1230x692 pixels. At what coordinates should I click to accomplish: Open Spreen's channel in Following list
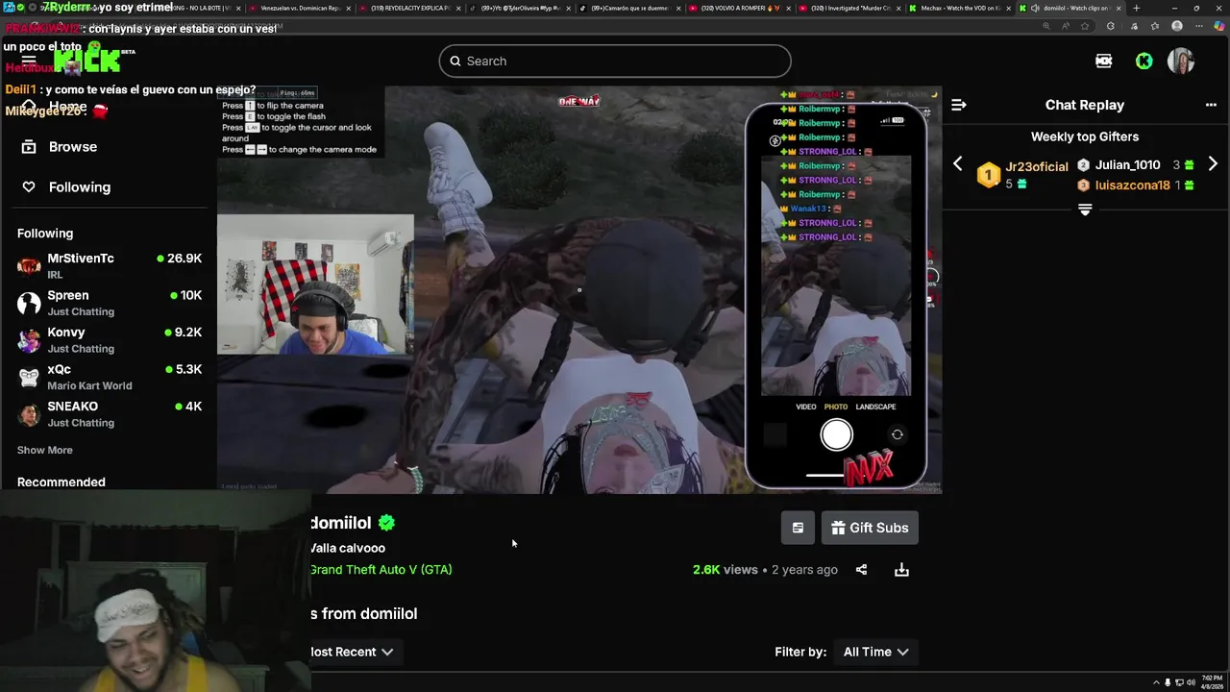click(109, 303)
